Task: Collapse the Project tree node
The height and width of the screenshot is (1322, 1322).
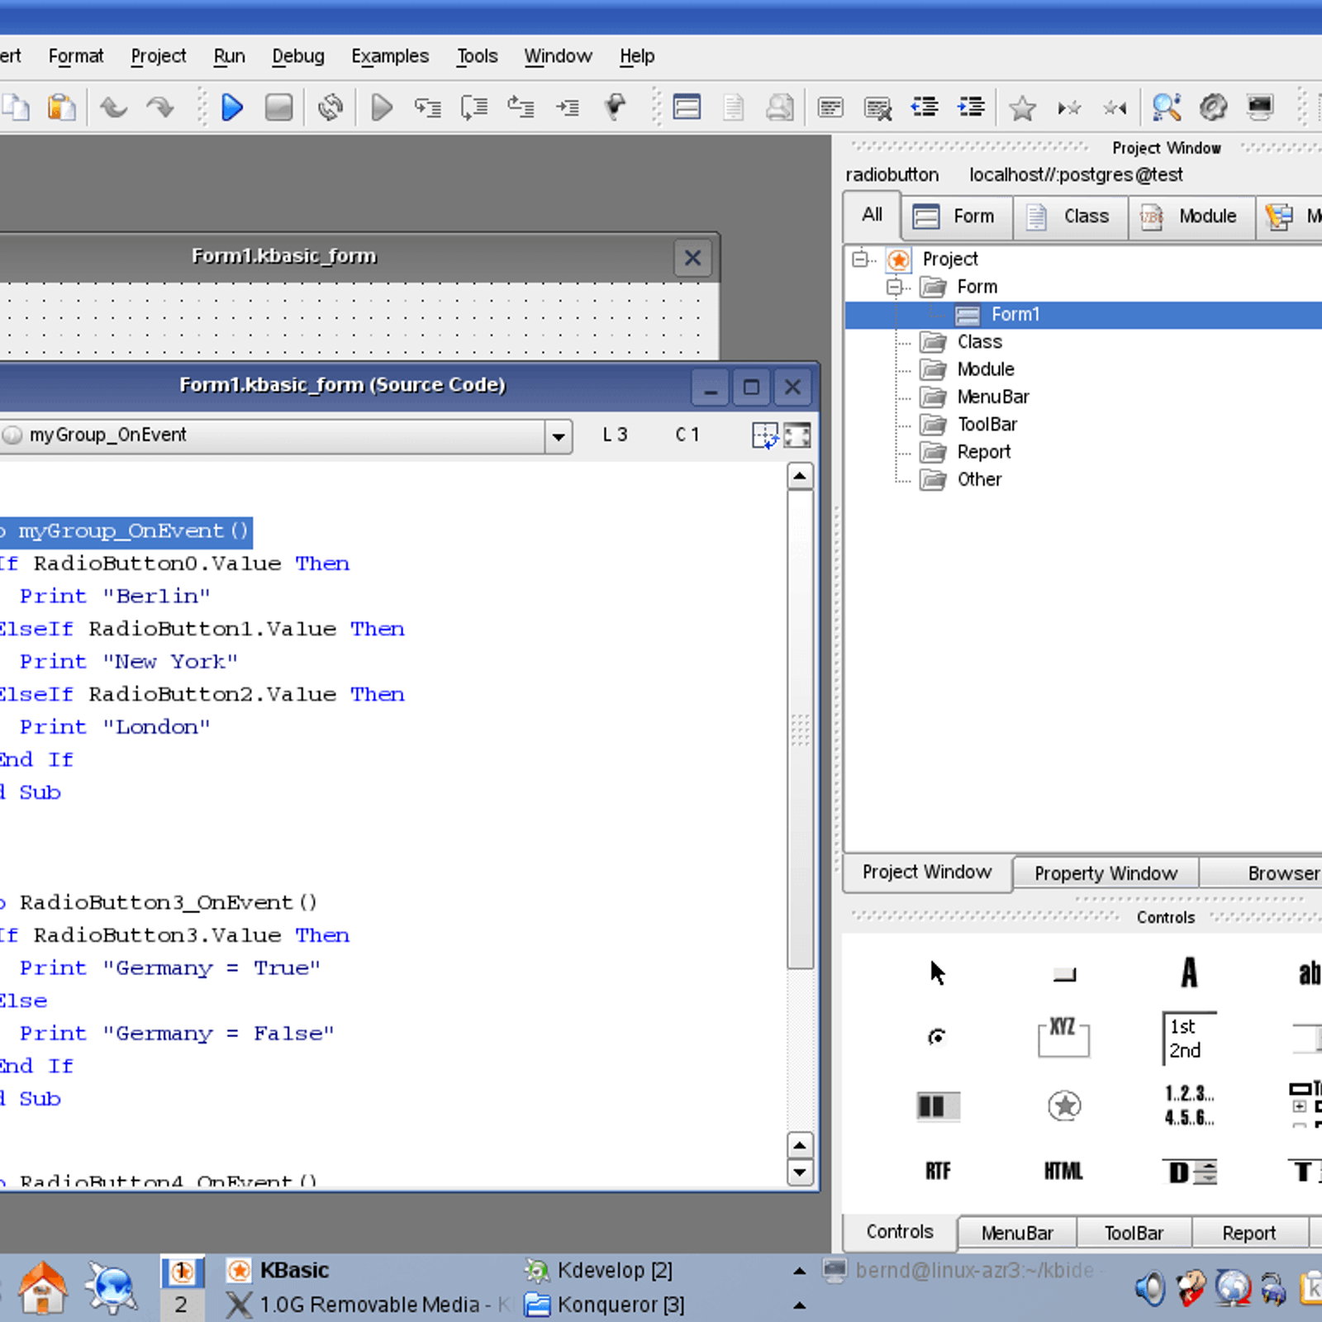Action: point(860,259)
